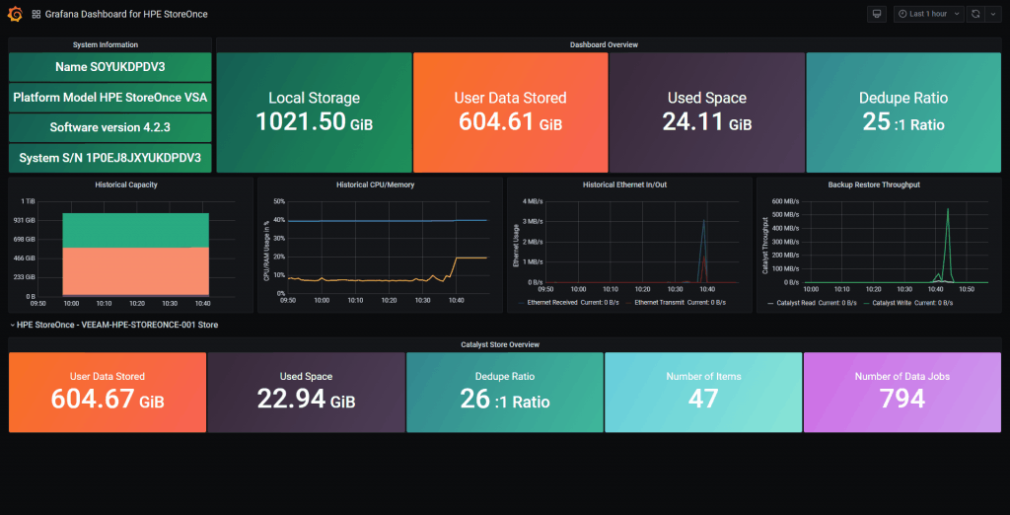The height and width of the screenshot is (515, 1010).
Task: Click the Catalyst Store Overview panel title
Action: (x=500, y=345)
